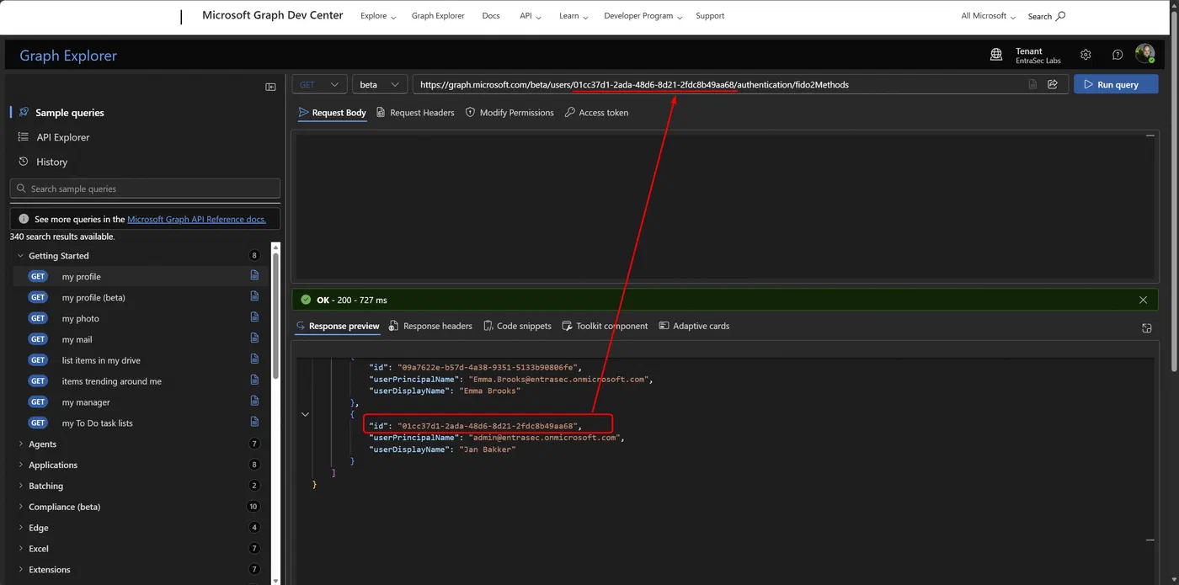Collapse the Getting Started category
The height and width of the screenshot is (585, 1179).
tap(21, 256)
